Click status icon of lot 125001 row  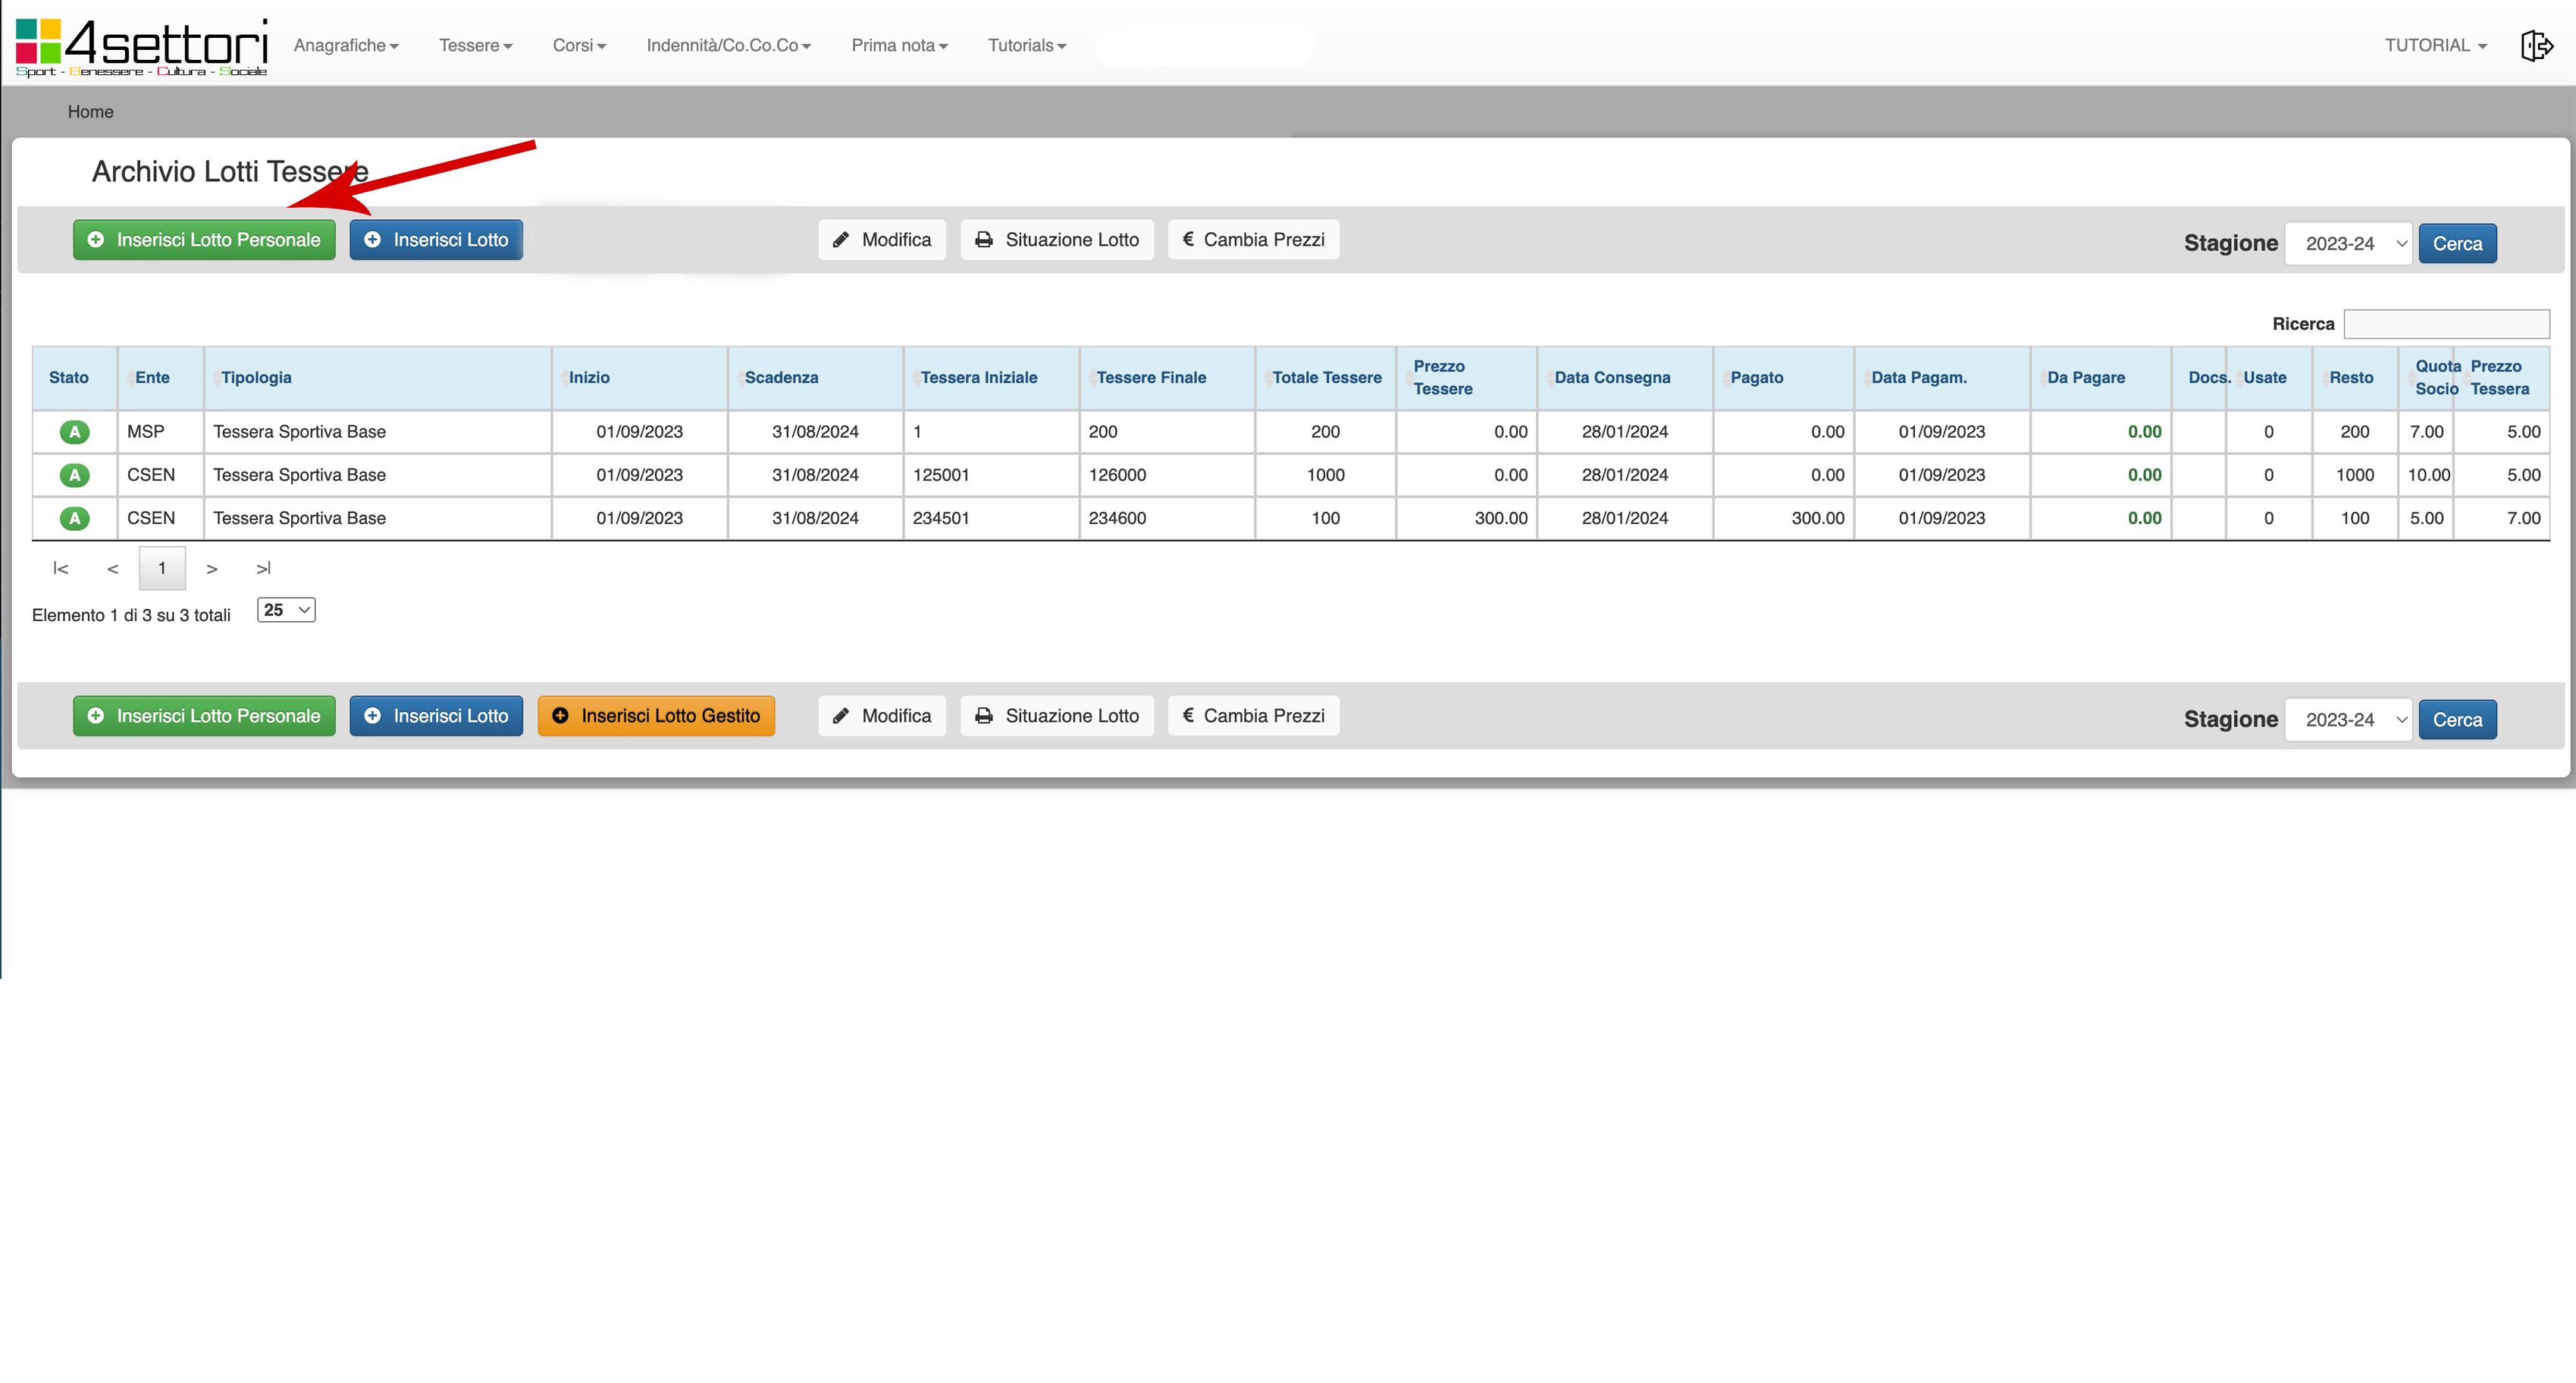pyautogui.click(x=74, y=475)
